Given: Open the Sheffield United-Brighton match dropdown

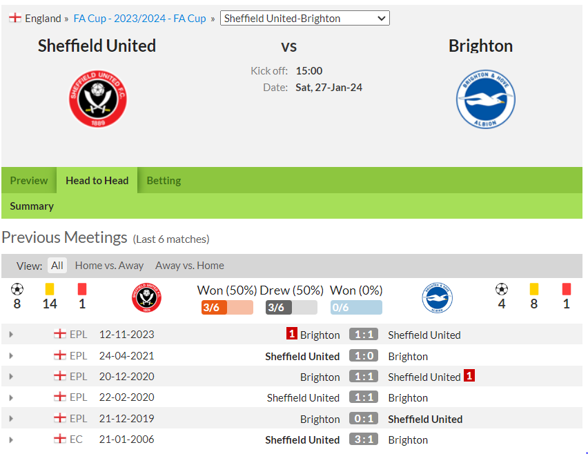Looking at the screenshot, I should pos(305,18).
